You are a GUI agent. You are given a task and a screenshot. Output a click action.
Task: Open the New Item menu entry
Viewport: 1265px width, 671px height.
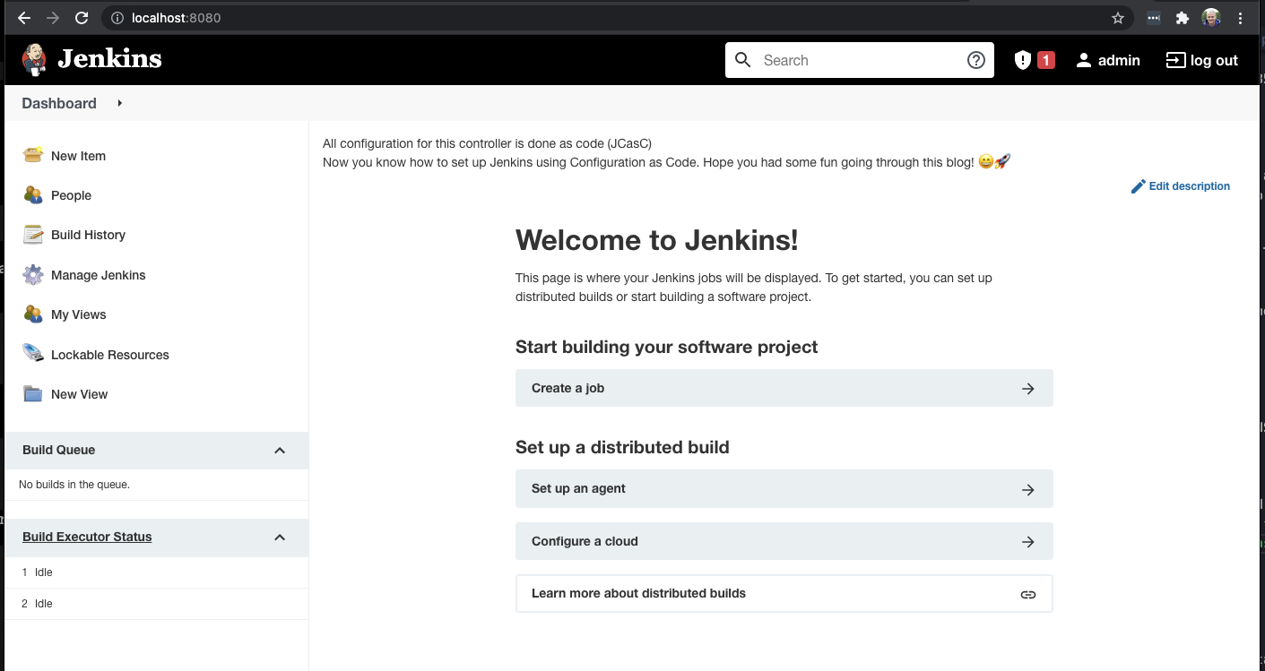[78, 156]
